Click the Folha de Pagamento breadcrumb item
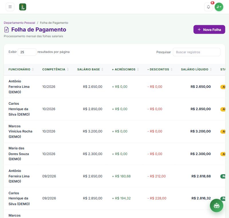 (x=54, y=23)
